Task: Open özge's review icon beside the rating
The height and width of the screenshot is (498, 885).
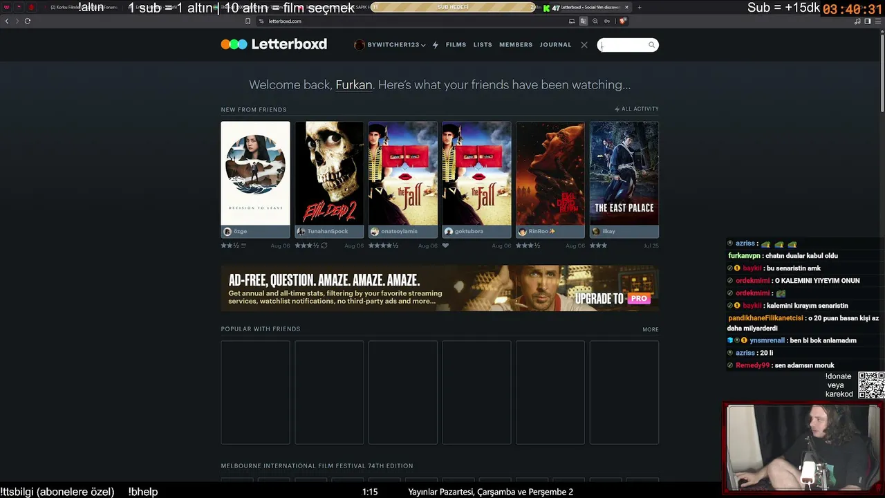Action: [243, 246]
